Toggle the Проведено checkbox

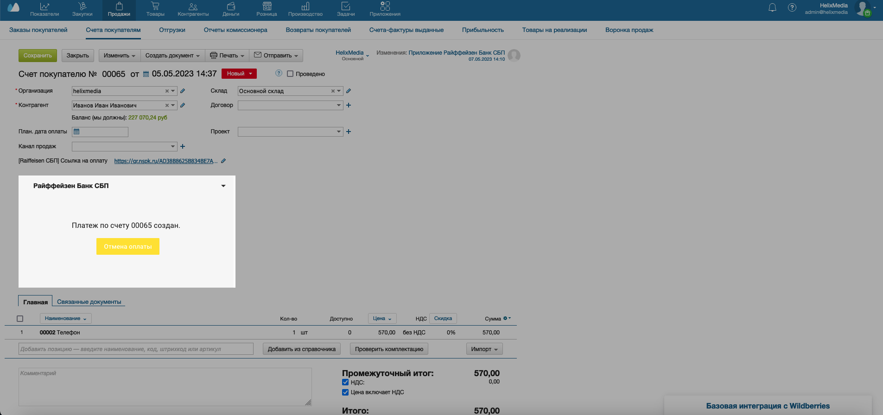pyautogui.click(x=290, y=74)
